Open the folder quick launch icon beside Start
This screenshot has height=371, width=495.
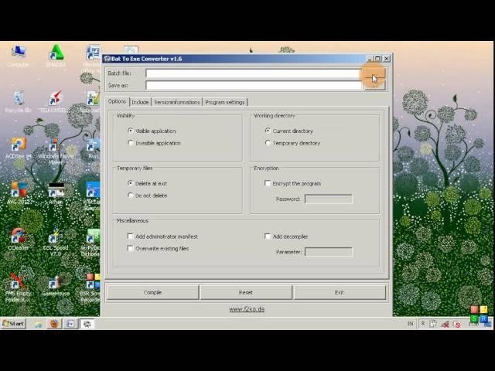coord(38,324)
